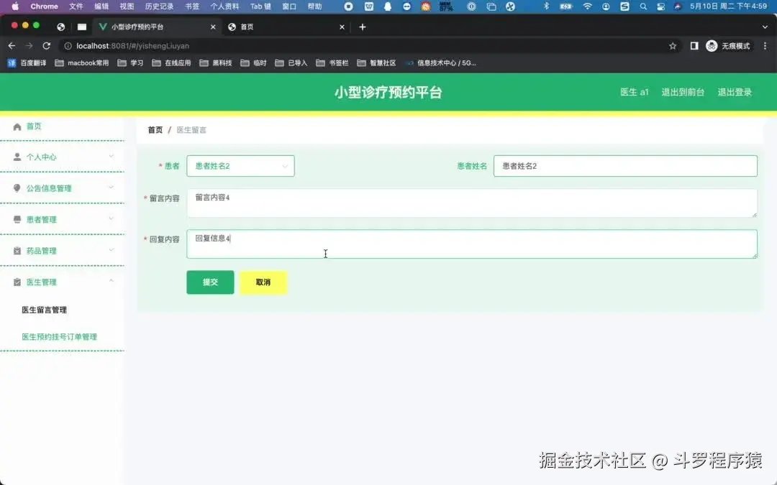Open the 学习 bookmark folder
The image size is (777, 485).
point(130,63)
